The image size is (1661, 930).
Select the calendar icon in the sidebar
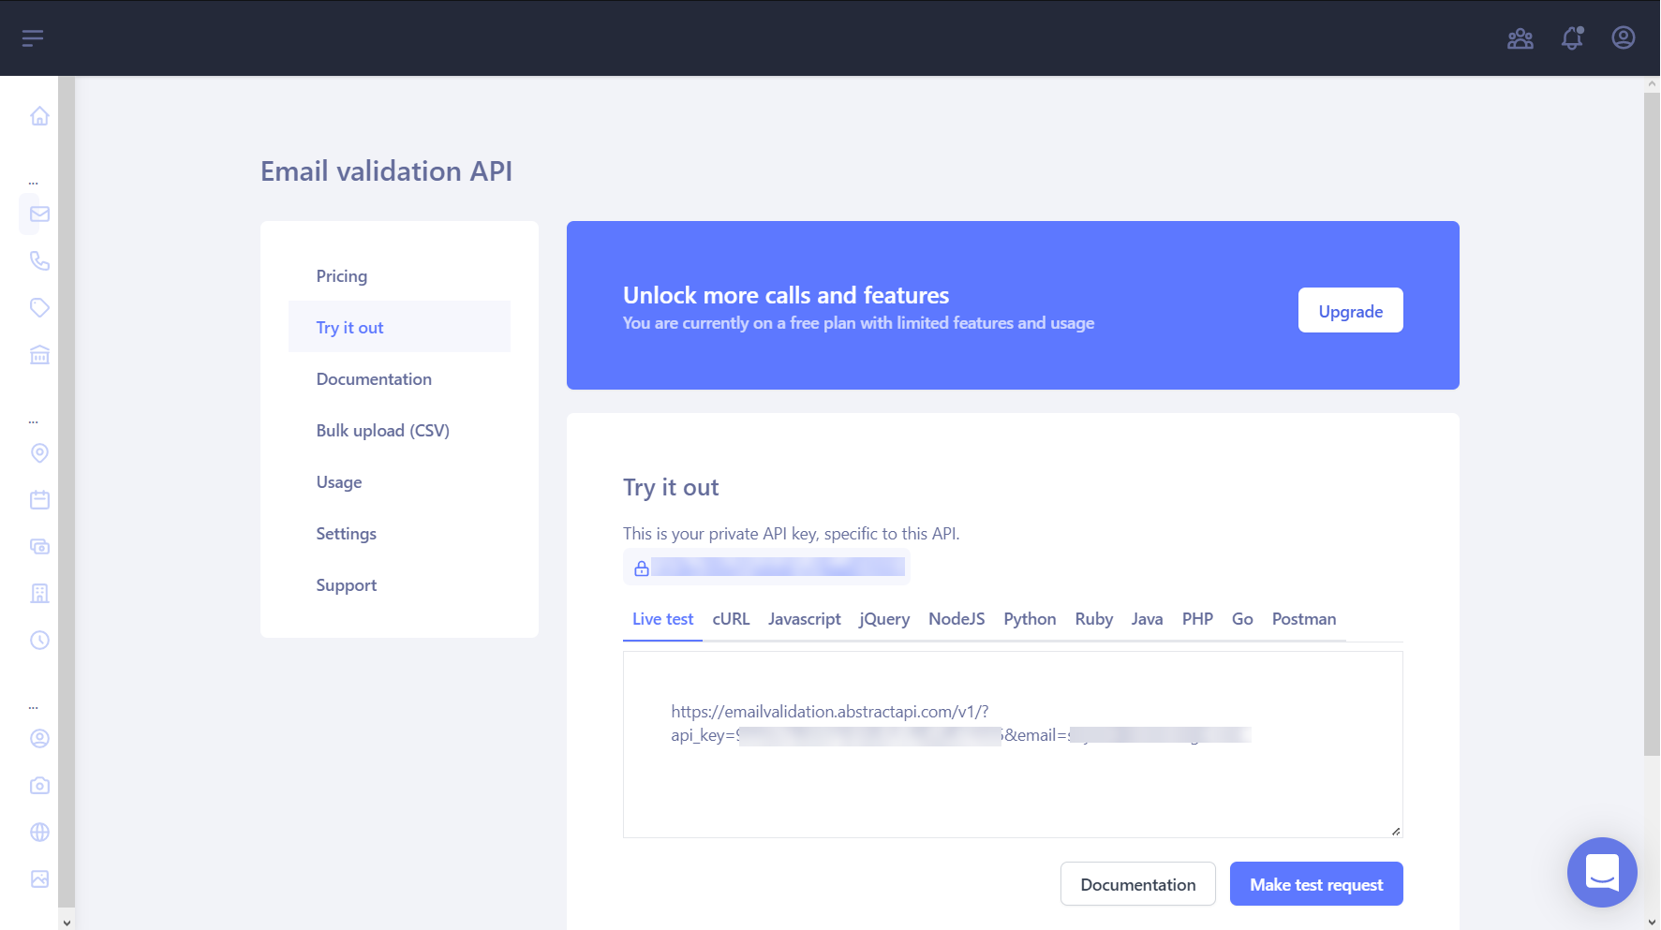pos(38,499)
